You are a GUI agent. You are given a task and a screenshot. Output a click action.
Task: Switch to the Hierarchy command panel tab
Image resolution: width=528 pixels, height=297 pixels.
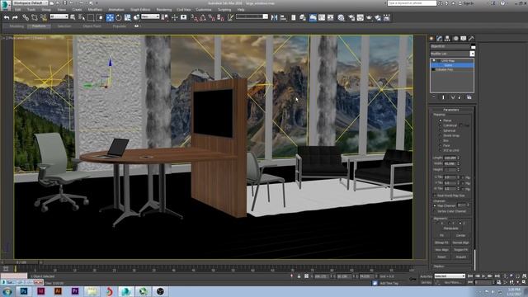tap(447, 39)
